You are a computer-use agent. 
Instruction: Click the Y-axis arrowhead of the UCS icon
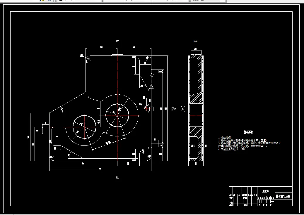coord(151,86)
